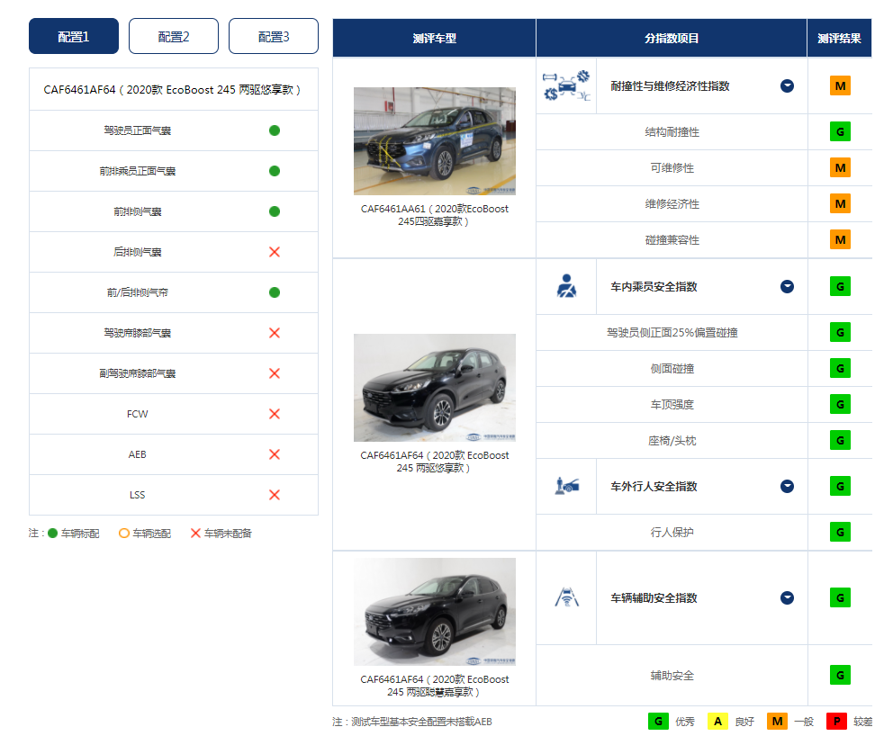Viewport: 893px width, 745px height.
Task: Click the red X for LSS
Action: [x=275, y=495]
